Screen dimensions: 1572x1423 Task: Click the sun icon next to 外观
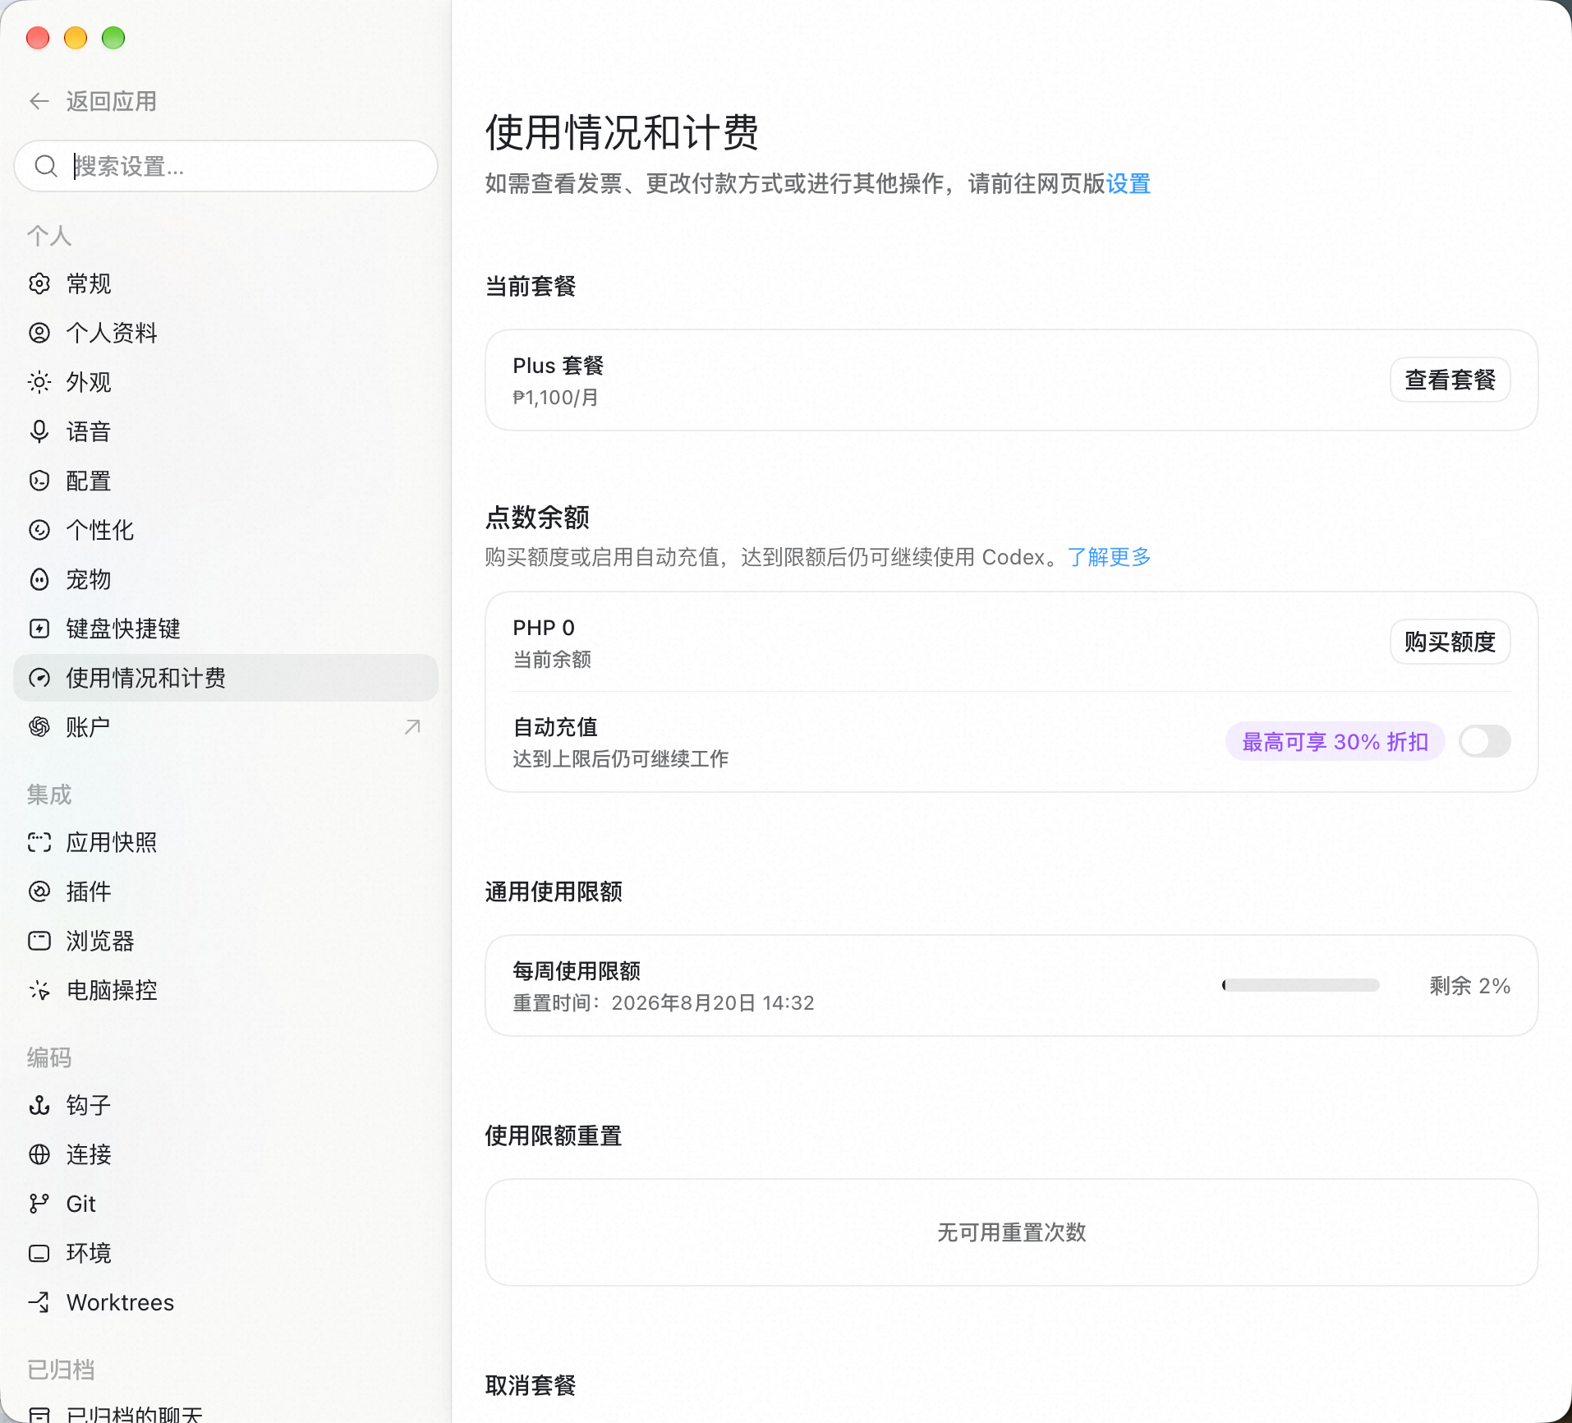39,382
